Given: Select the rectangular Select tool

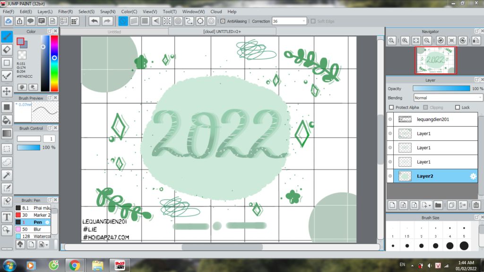Looking at the screenshot, I should pyautogui.click(x=7, y=149).
